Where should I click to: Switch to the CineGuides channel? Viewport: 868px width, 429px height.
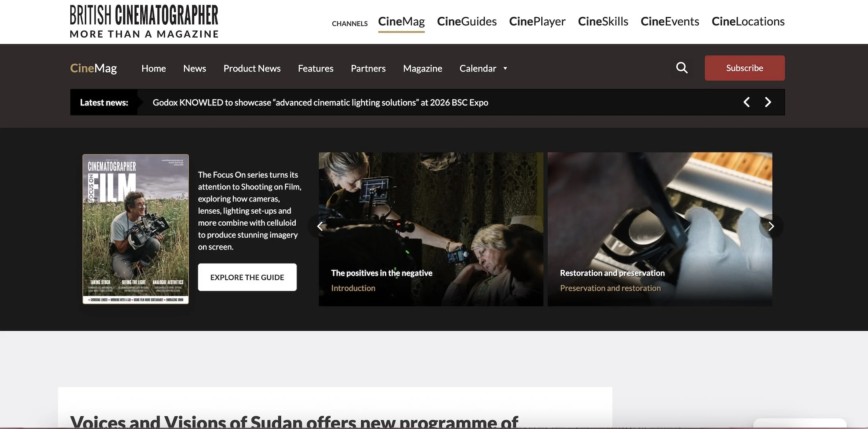click(467, 21)
